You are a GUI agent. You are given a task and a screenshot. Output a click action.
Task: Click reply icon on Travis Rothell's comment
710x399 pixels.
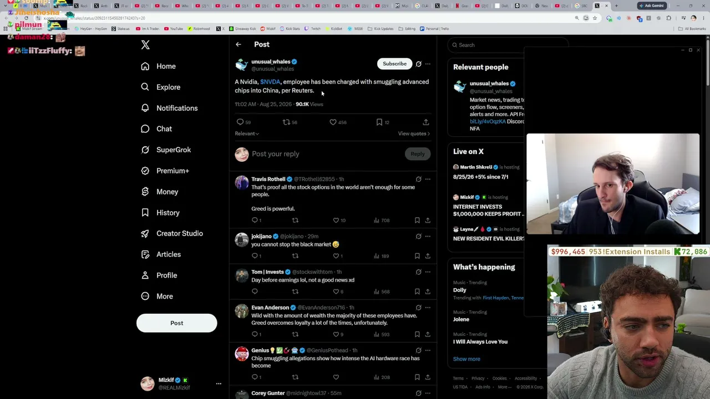255,221
